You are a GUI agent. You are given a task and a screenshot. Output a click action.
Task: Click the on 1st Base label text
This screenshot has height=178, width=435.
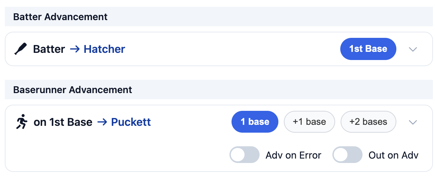(x=63, y=122)
